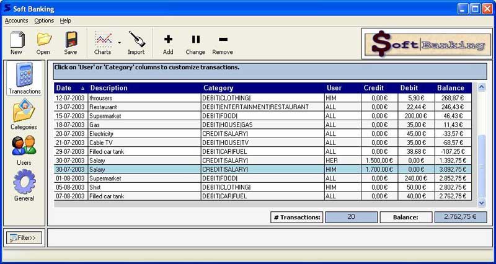Click the Debit column header
The image size is (496, 264).
tap(416, 88)
